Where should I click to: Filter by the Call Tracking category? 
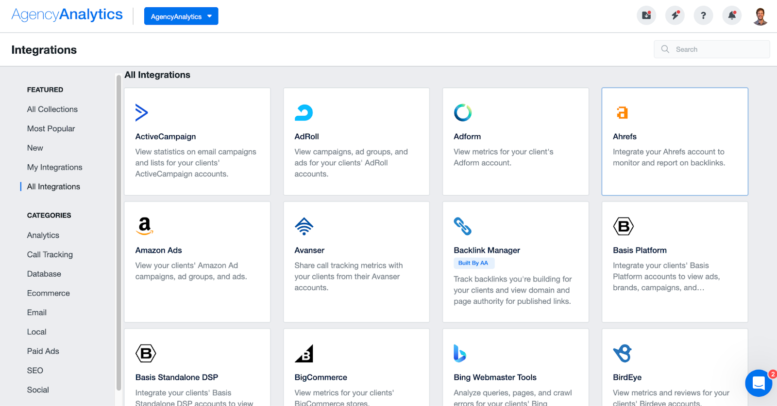pyautogui.click(x=50, y=254)
